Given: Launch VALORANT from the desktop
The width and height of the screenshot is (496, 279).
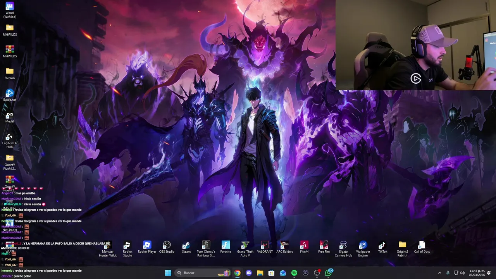Looking at the screenshot, I should pyautogui.click(x=265, y=247).
